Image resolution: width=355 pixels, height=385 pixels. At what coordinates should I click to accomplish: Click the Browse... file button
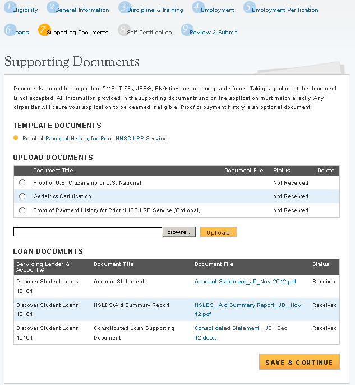point(179,232)
